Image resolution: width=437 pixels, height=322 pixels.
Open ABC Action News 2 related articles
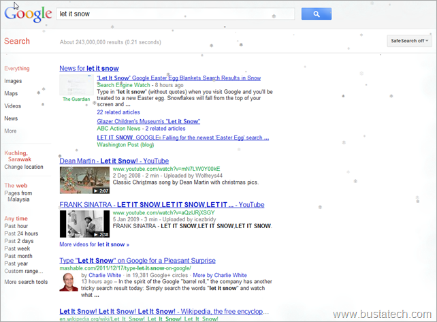[165, 129]
